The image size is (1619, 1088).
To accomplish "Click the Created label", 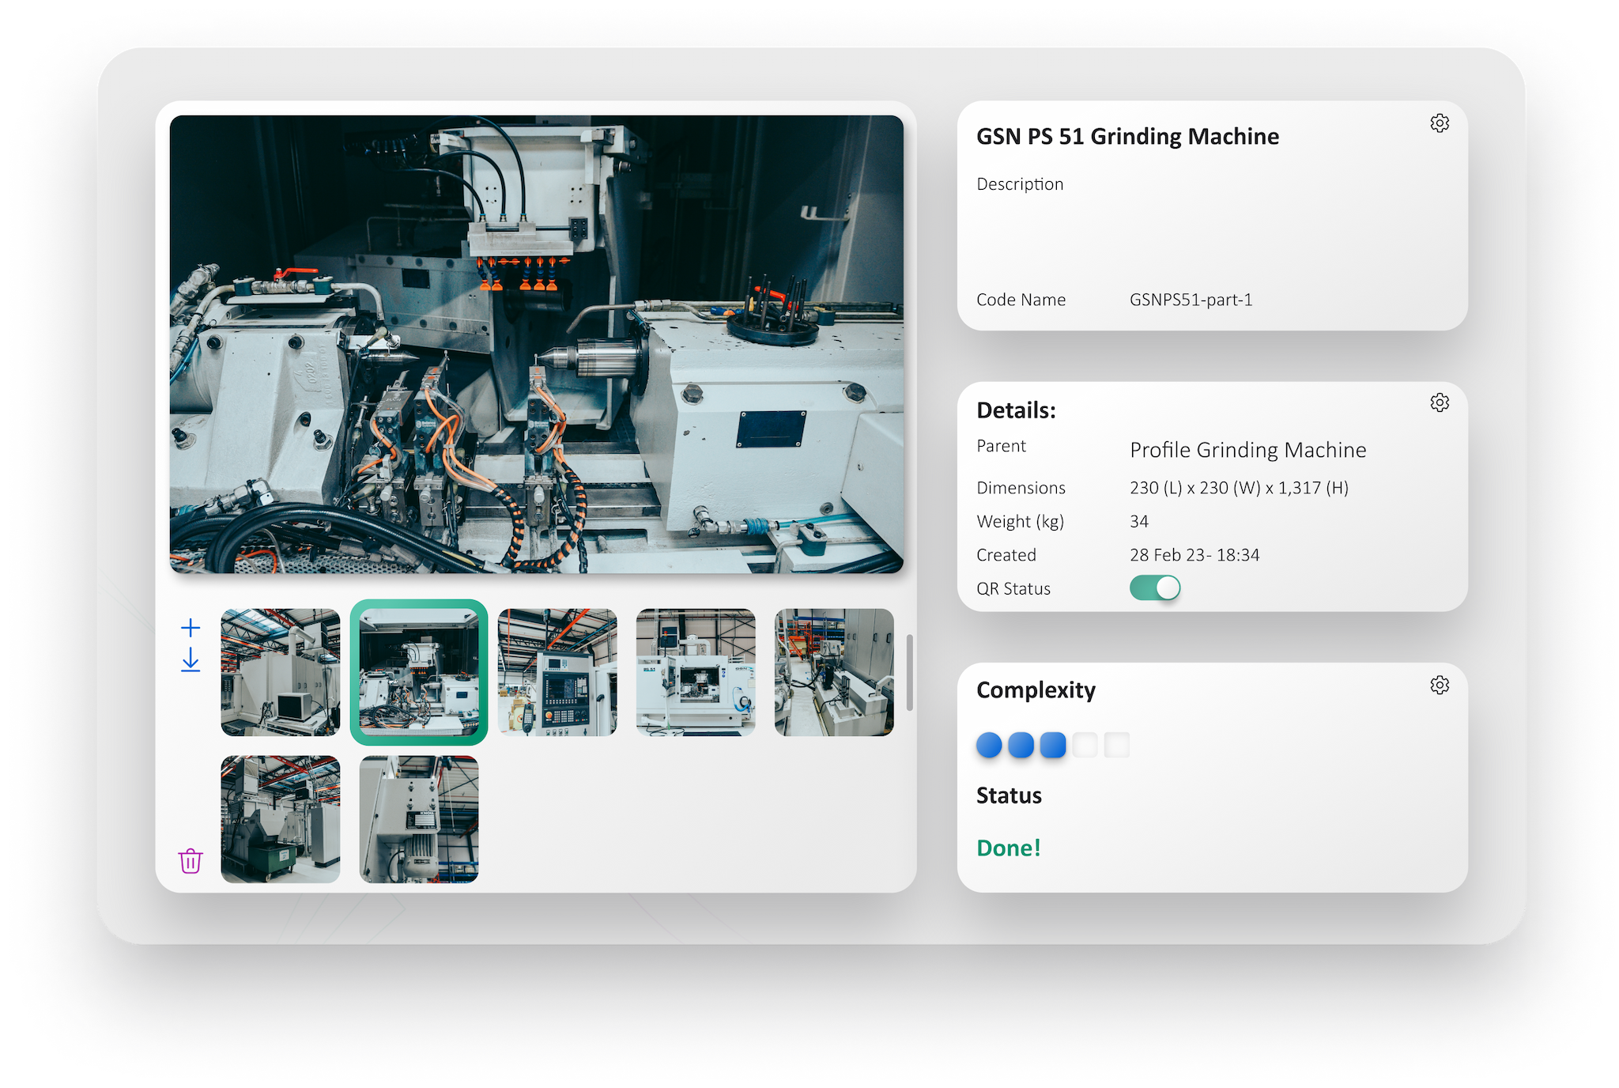I will [1006, 555].
